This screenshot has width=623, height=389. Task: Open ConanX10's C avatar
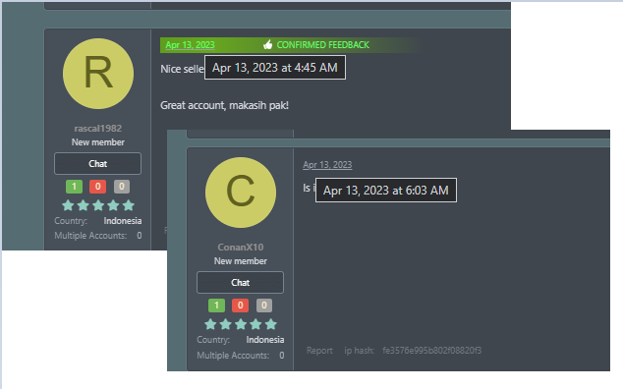[x=241, y=193]
